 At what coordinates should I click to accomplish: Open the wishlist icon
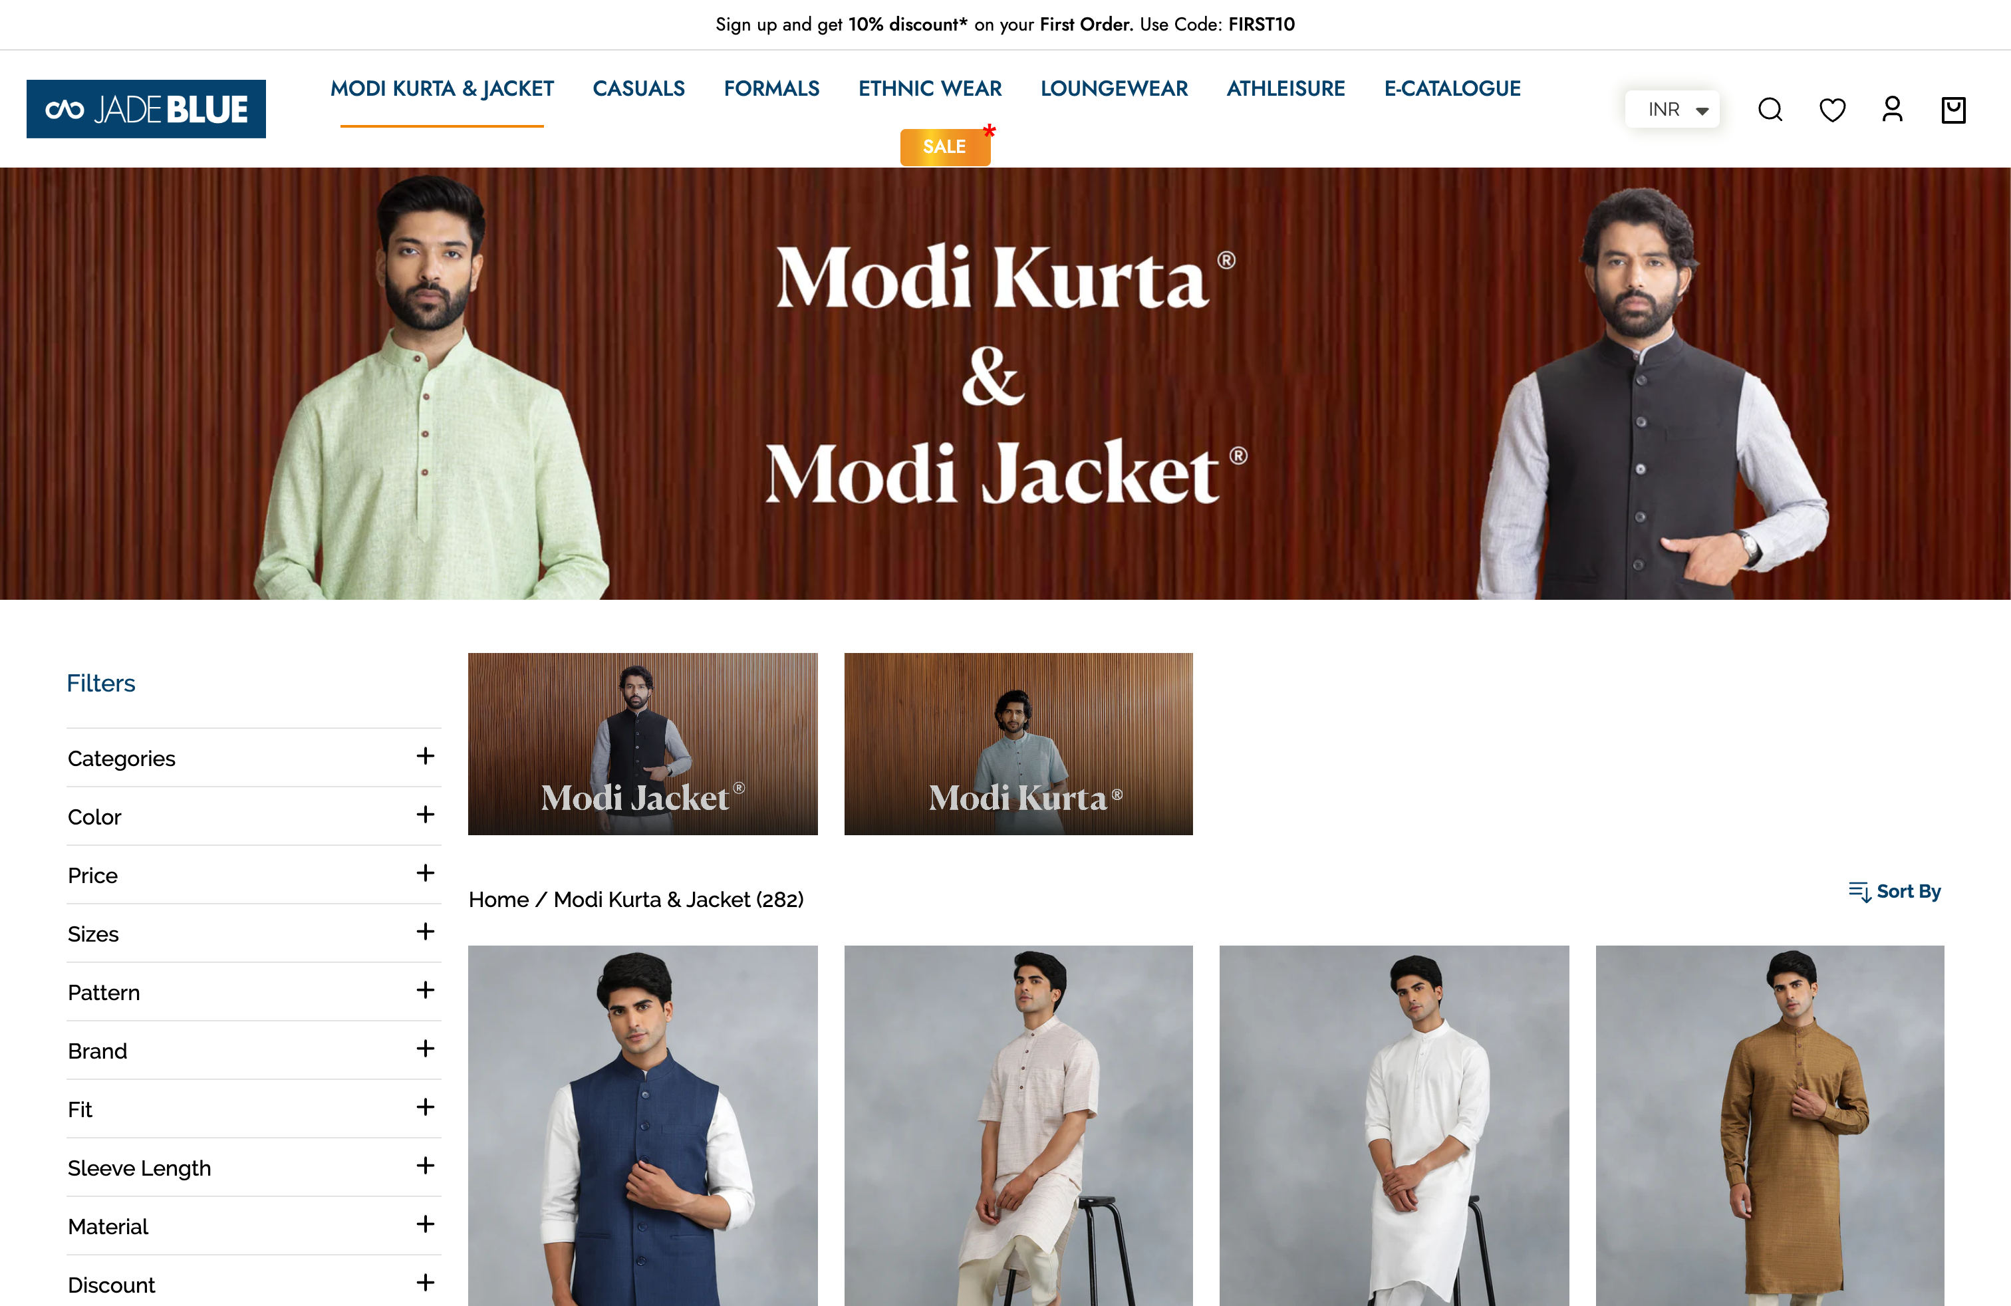1833,108
